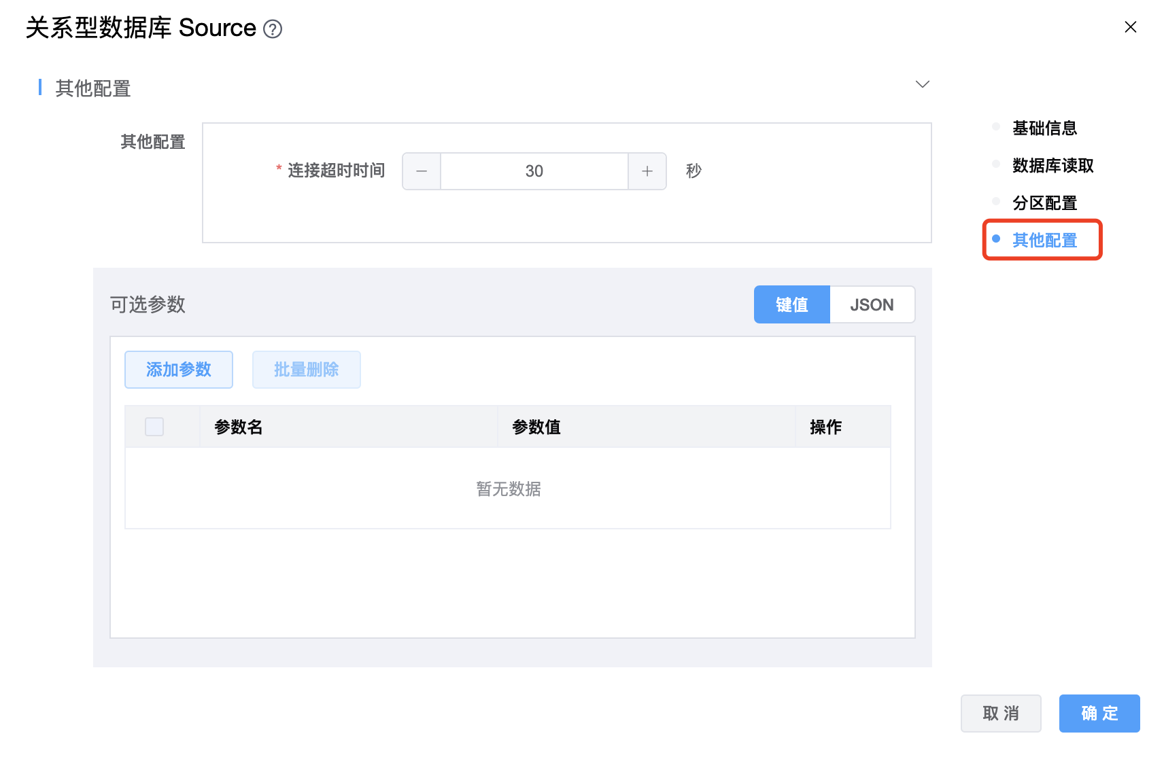Viewport: 1164px width, 757px height.
Task: Click the 参数名 column header
Action: point(239,427)
